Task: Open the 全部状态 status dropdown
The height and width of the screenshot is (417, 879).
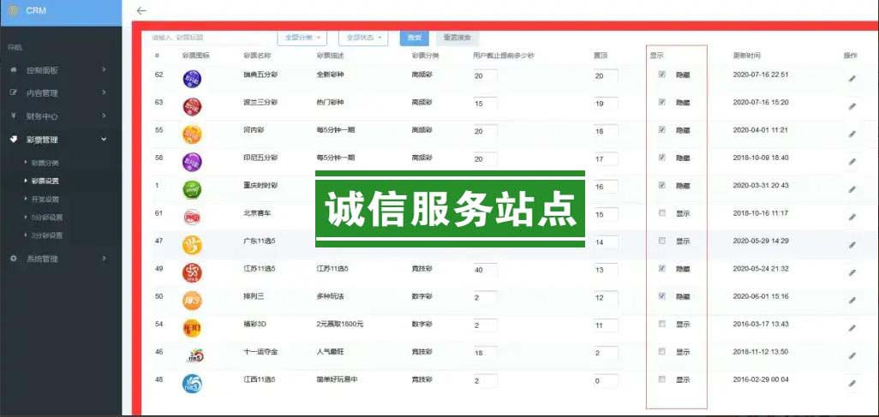Action: pos(363,38)
